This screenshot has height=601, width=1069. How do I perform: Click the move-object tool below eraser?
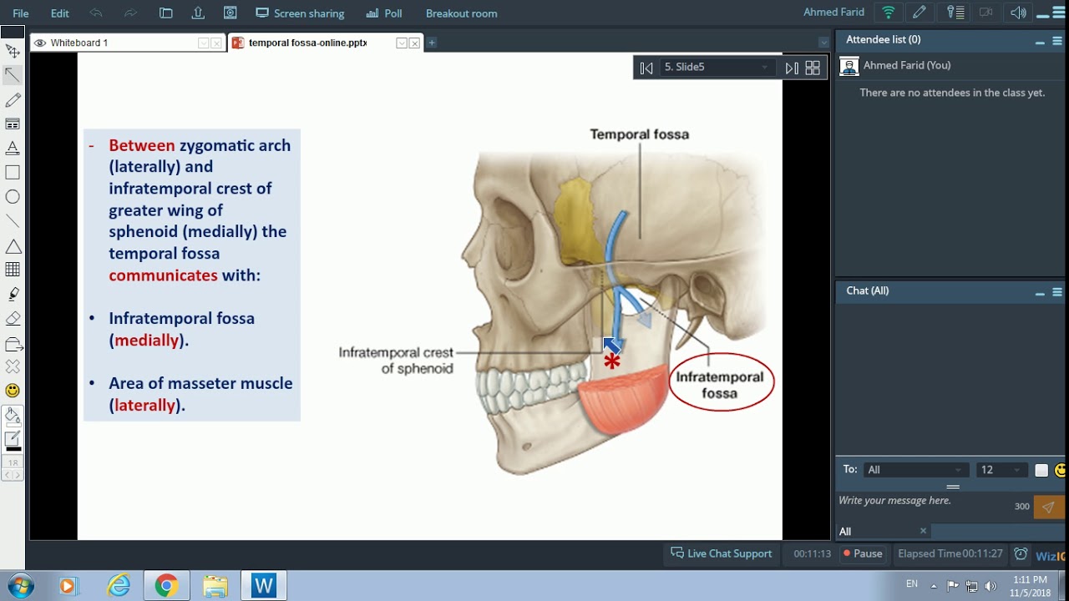click(13, 343)
